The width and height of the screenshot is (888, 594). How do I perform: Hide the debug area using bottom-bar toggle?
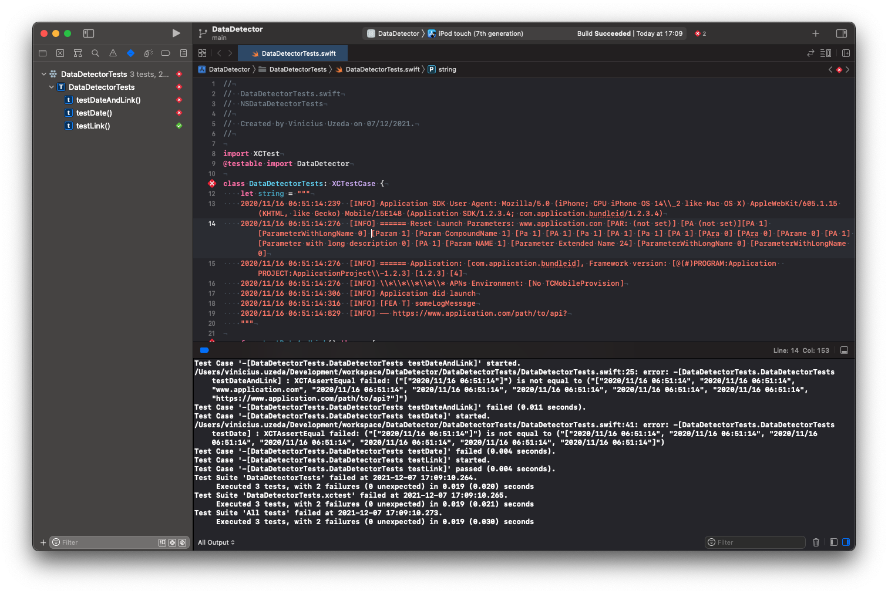[844, 350]
